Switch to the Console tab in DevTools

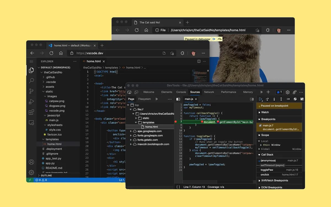pos(181,92)
